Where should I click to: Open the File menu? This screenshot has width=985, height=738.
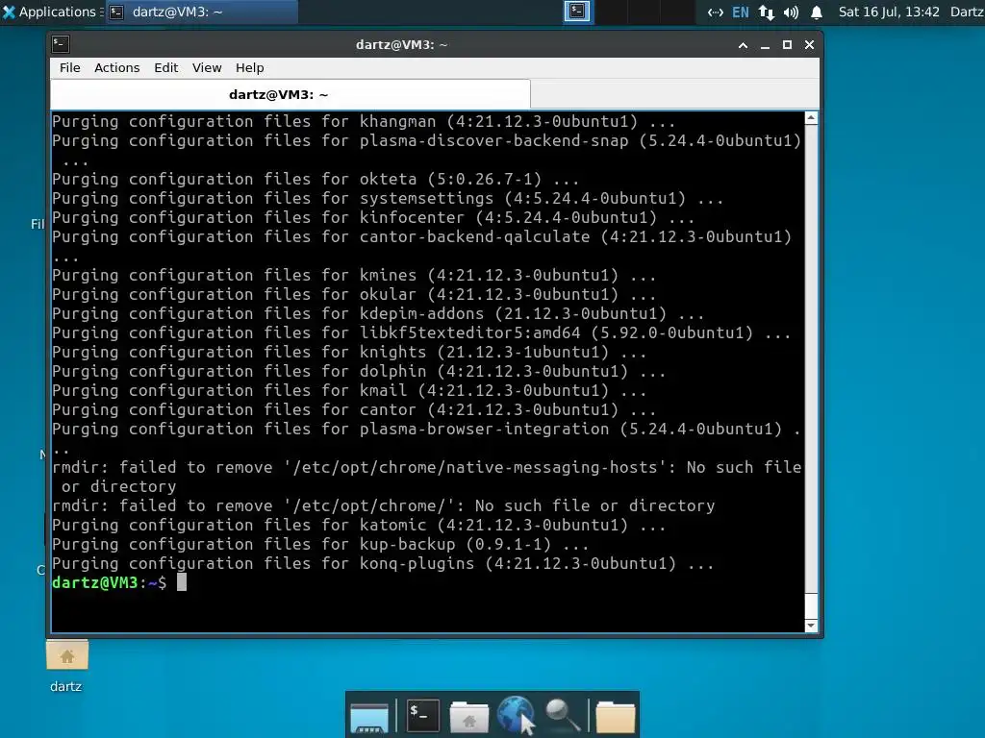point(69,68)
